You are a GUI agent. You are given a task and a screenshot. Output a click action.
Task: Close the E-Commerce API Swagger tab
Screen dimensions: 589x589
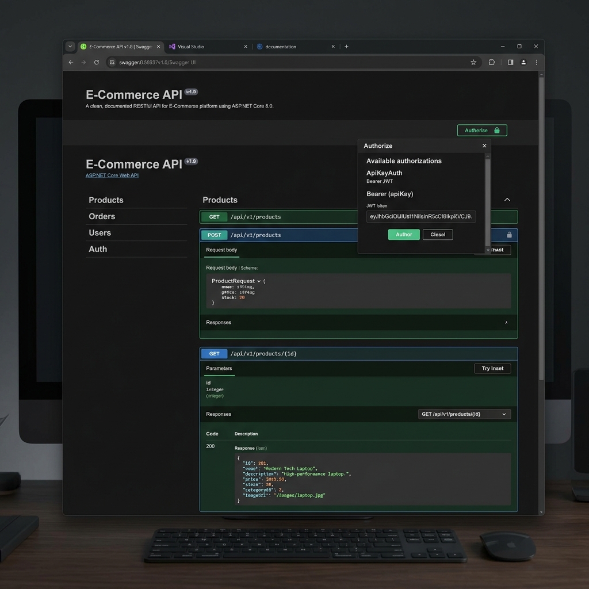(x=159, y=47)
